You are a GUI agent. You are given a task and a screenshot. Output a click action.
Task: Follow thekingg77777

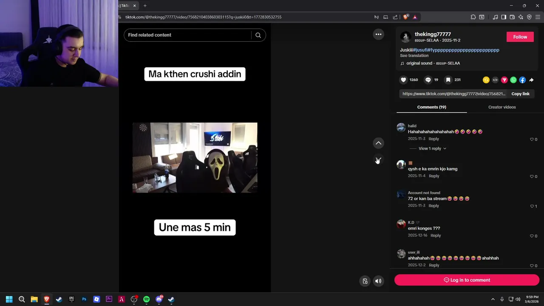[x=520, y=37]
